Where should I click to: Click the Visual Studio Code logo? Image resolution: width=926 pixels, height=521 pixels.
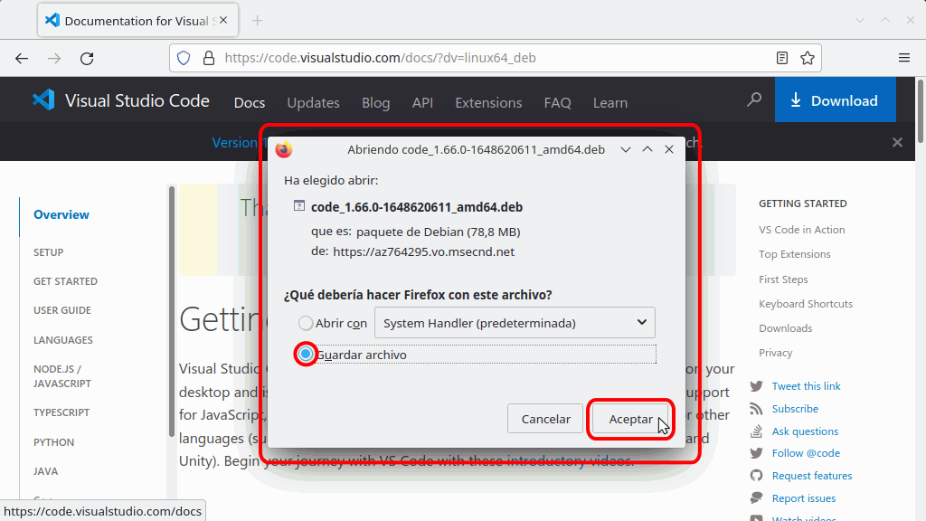(43, 99)
